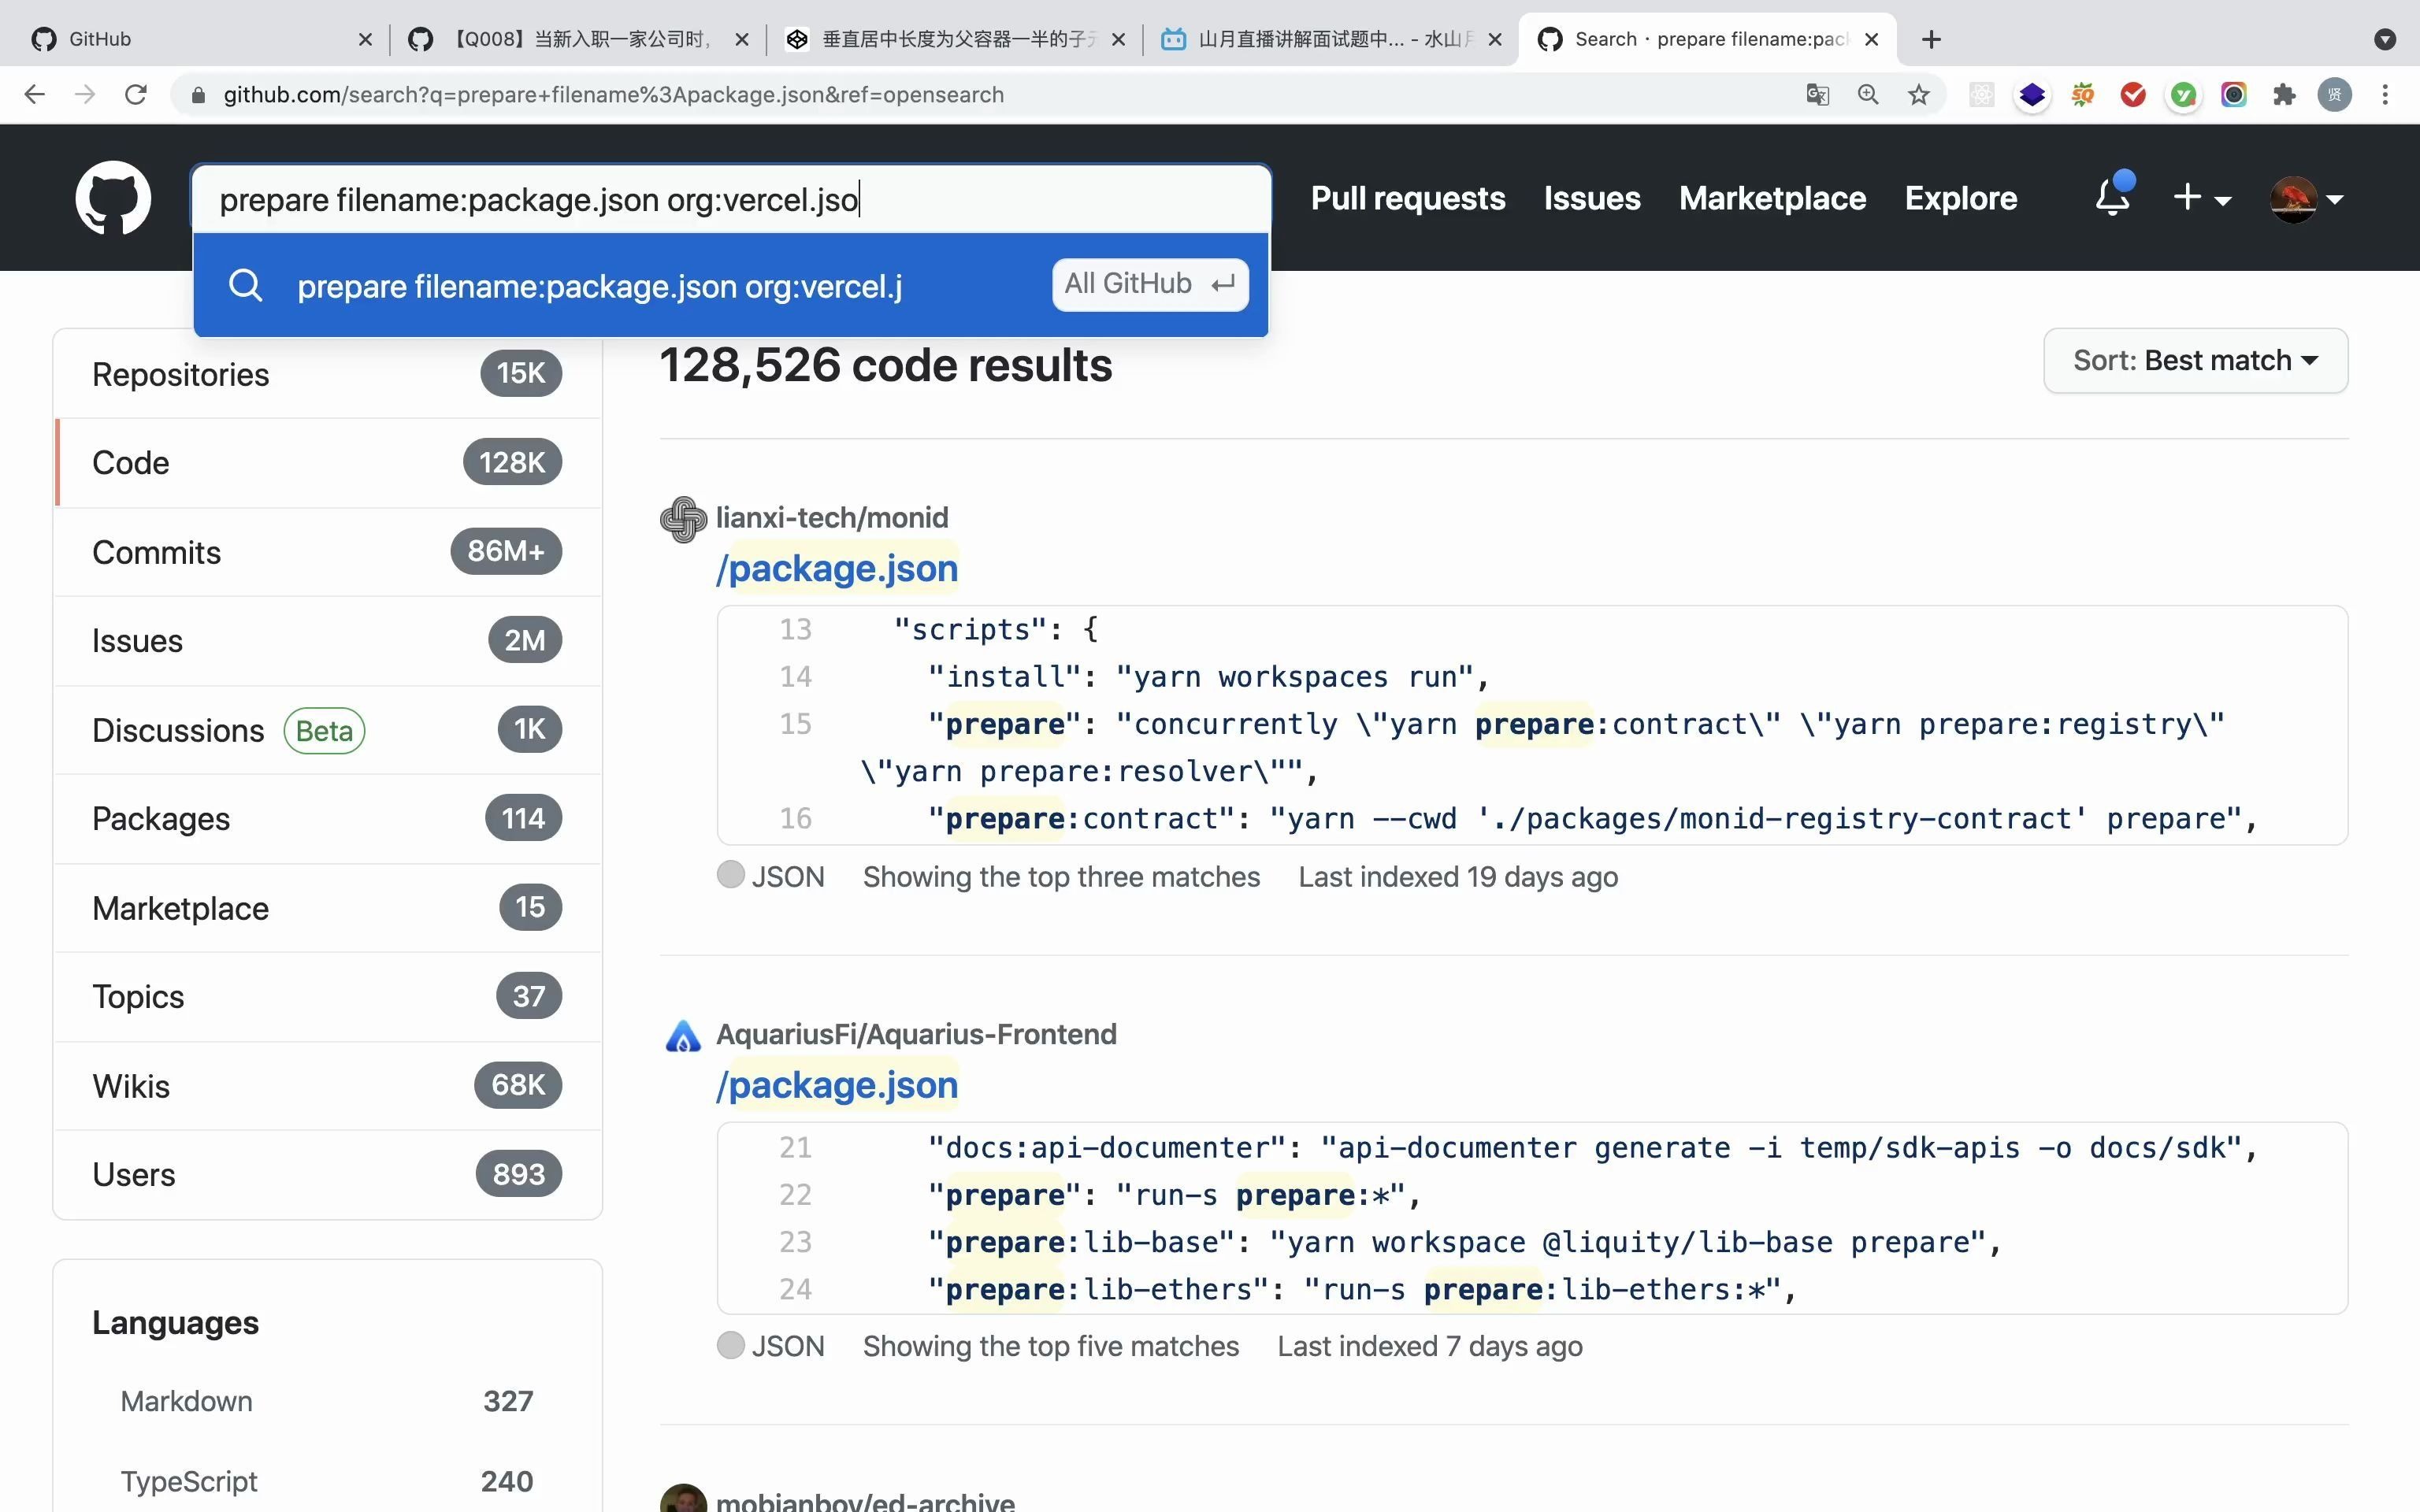Image resolution: width=2420 pixels, height=1512 pixels.
Task: Open Issues in the top navigation
Action: coord(1592,198)
